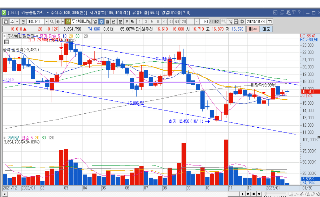Open the custom interval dropdown
320x197 pixels.
(197, 21)
